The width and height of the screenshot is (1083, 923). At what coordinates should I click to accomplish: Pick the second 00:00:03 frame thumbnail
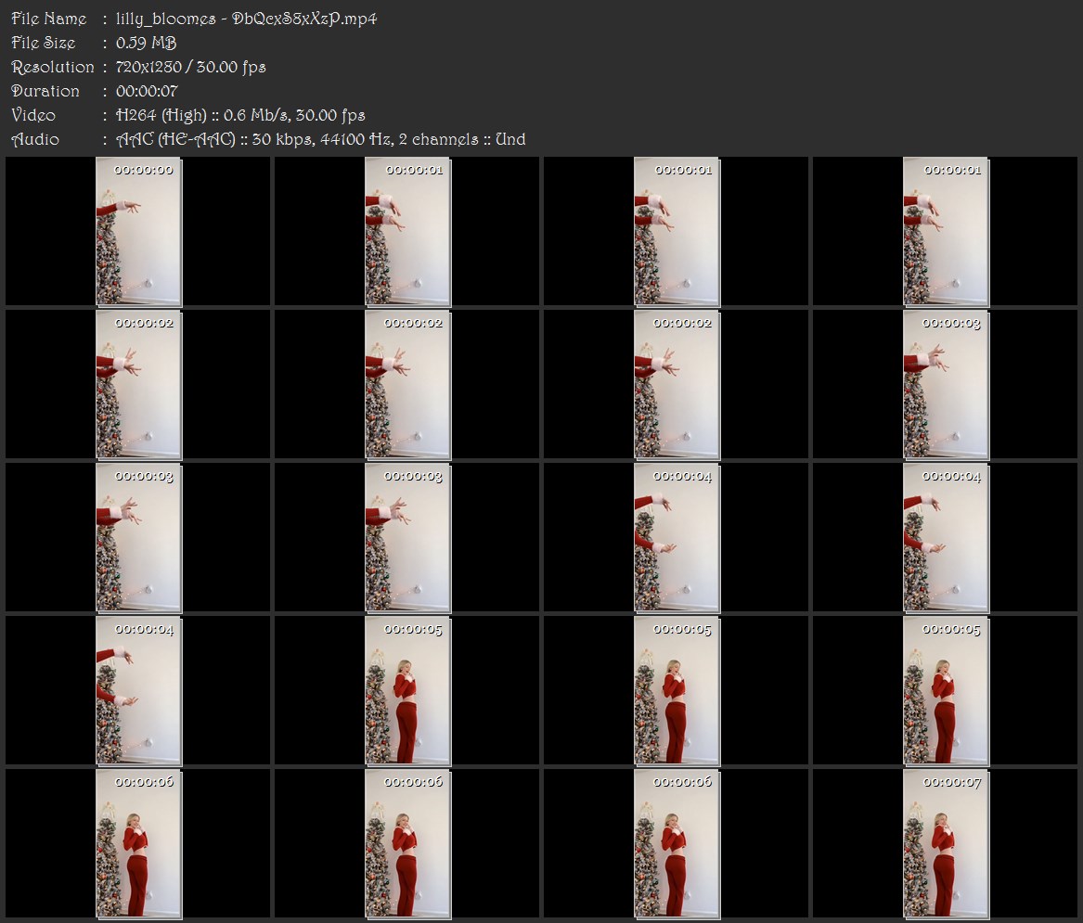[x=138, y=538]
